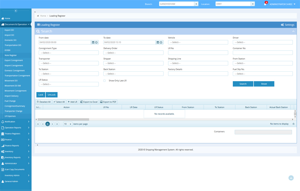Image resolution: width=300 pixels, height=191 pixels.
Task: Expand the Notification menu
Action: pyautogui.click(x=16, y=122)
